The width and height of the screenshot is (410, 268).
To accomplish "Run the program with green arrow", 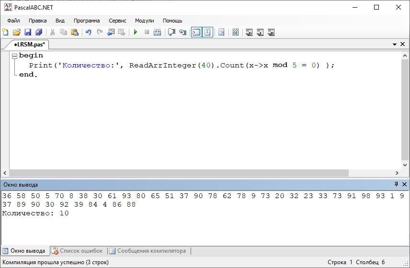I will click(x=136, y=32).
